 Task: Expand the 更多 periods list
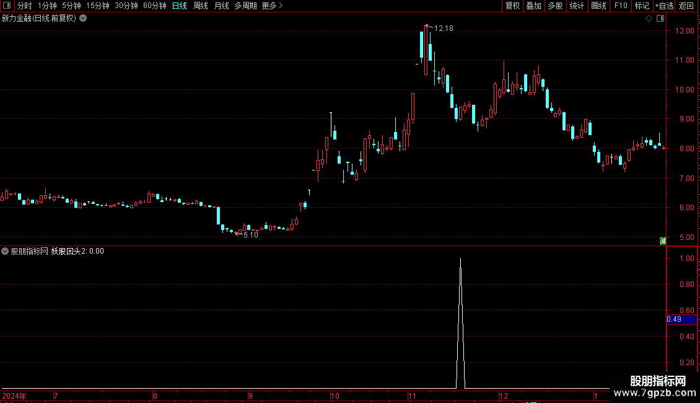tap(272, 6)
